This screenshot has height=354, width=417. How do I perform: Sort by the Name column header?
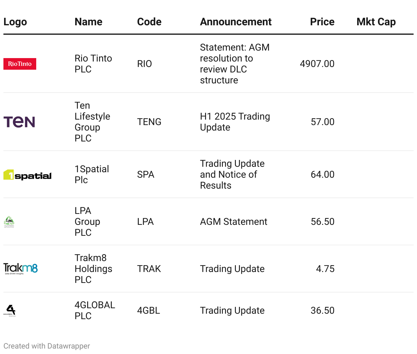pos(89,22)
